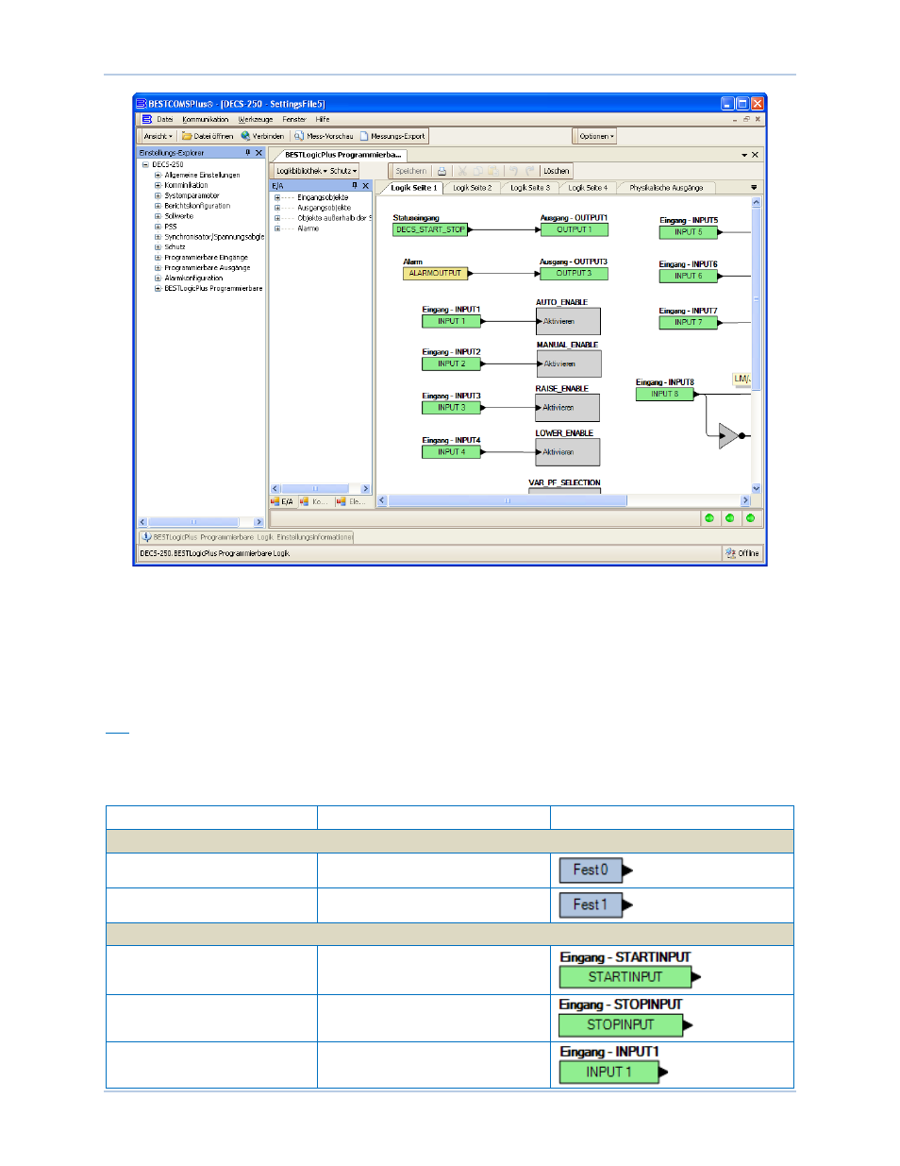Viewport: 900px width, 1166px height.
Task: Click the print icon in logic toolbar
Action: point(442,171)
